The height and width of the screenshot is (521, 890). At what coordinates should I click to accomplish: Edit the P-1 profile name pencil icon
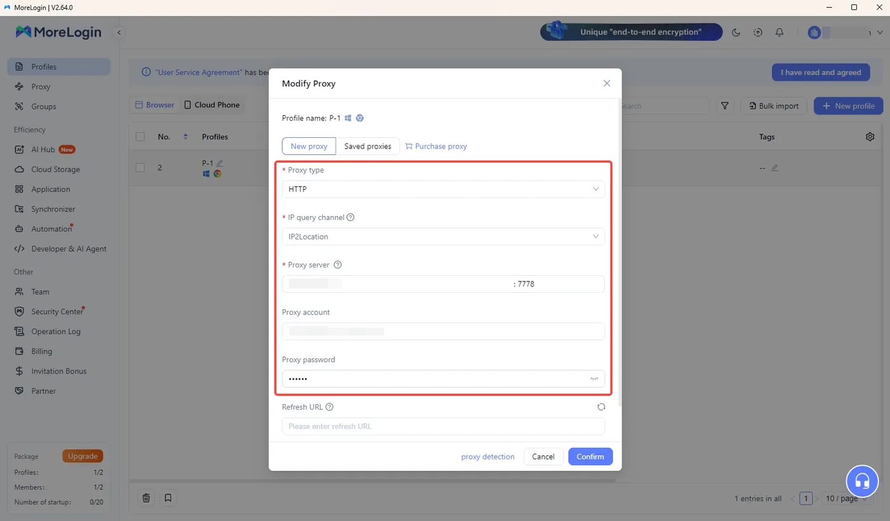[220, 163]
